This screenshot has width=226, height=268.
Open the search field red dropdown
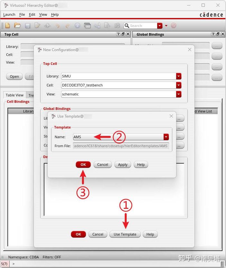[160, 26]
